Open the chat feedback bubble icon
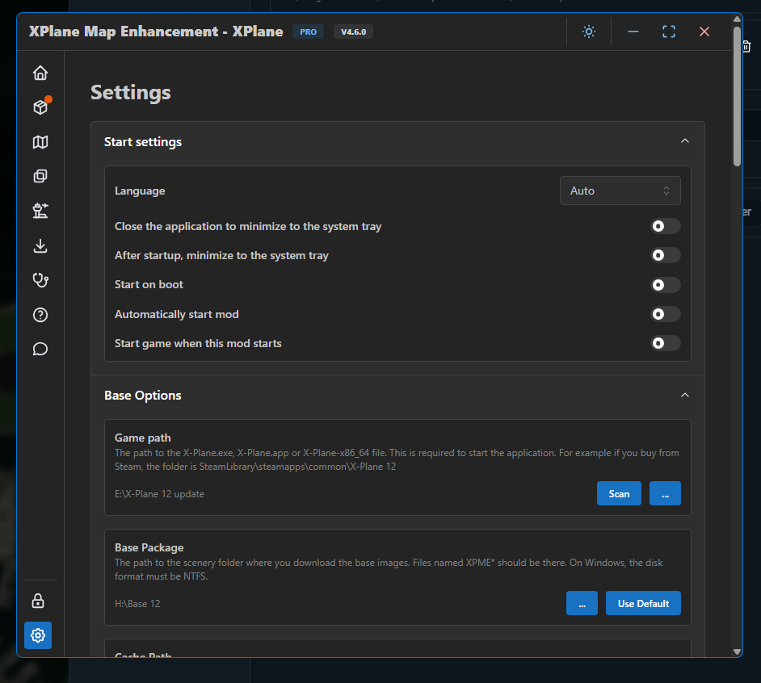This screenshot has height=683, width=761. tap(40, 350)
